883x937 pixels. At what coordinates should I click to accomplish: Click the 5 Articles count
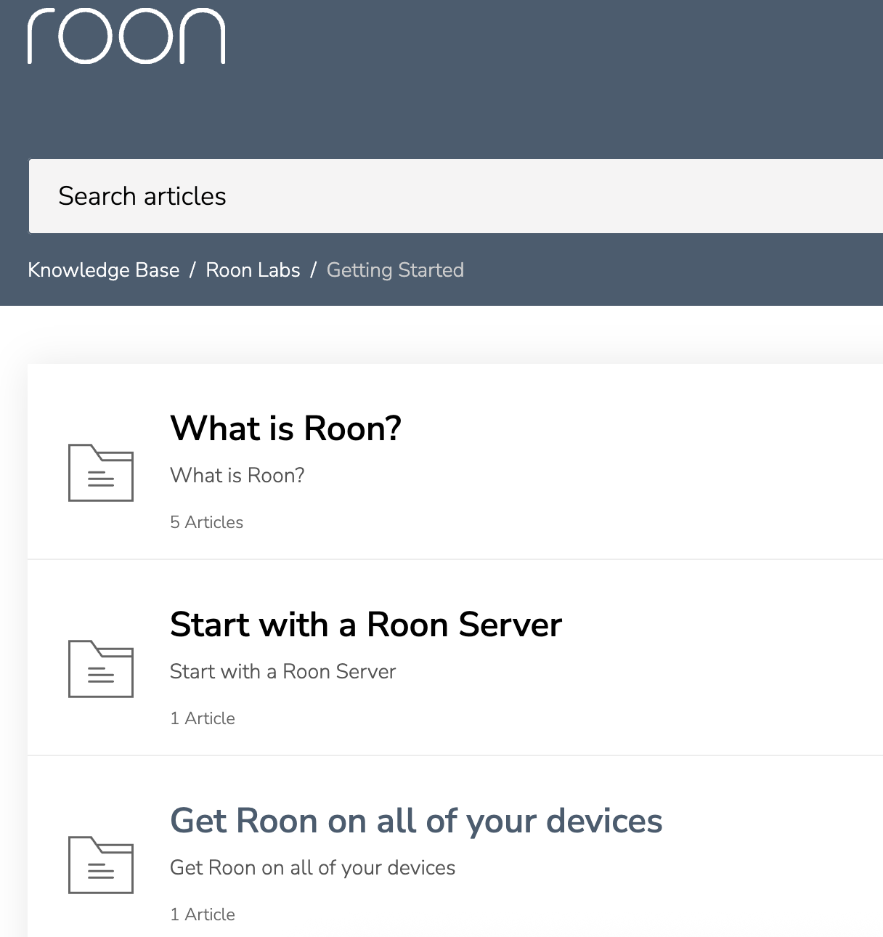(206, 522)
